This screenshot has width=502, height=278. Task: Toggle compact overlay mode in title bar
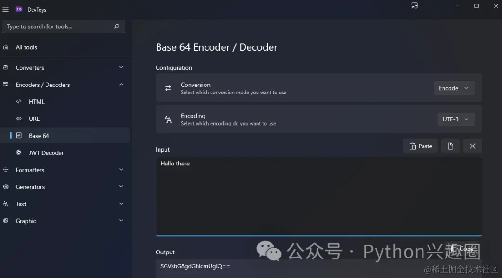[415, 6]
